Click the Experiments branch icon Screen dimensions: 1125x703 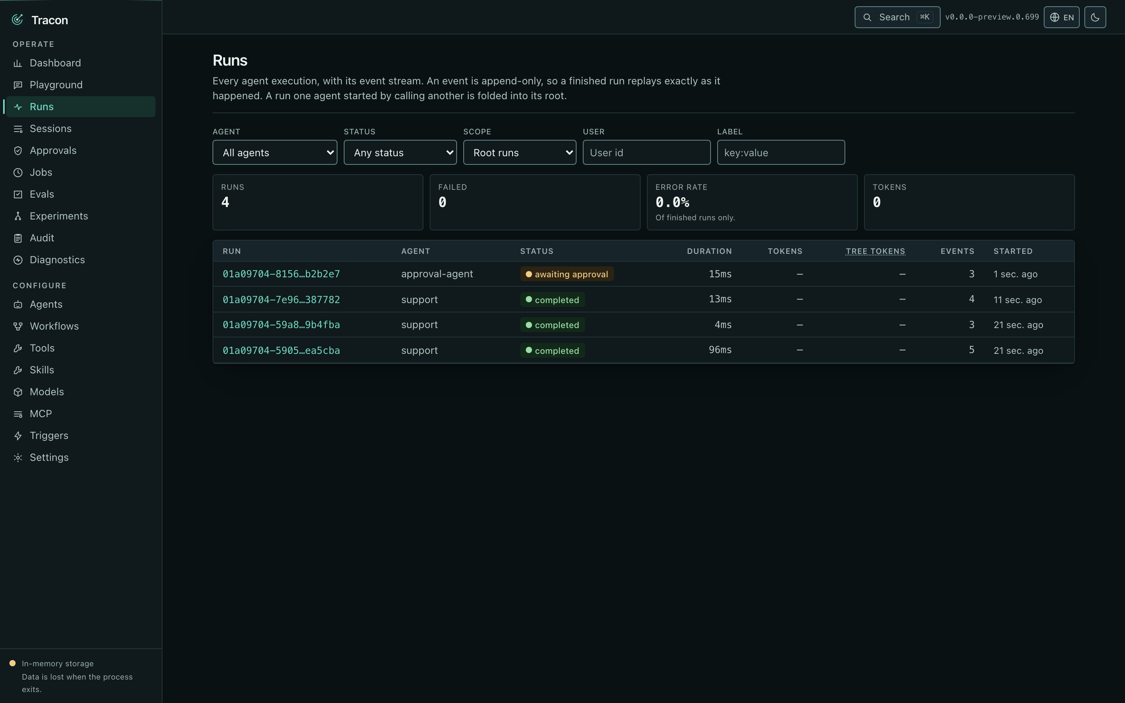(x=18, y=216)
